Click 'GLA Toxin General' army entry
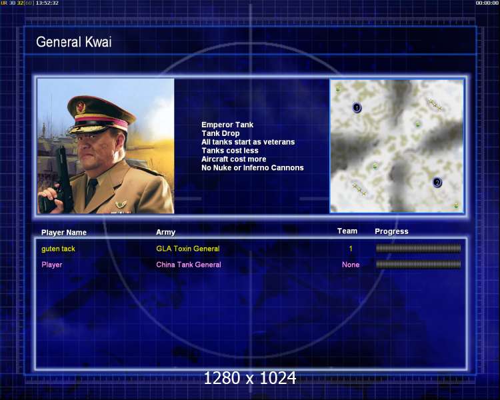 (x=188, y=249)
